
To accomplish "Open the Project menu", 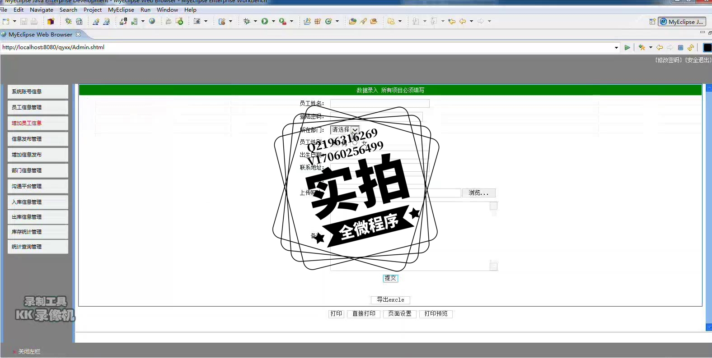I will coord(93,9).
